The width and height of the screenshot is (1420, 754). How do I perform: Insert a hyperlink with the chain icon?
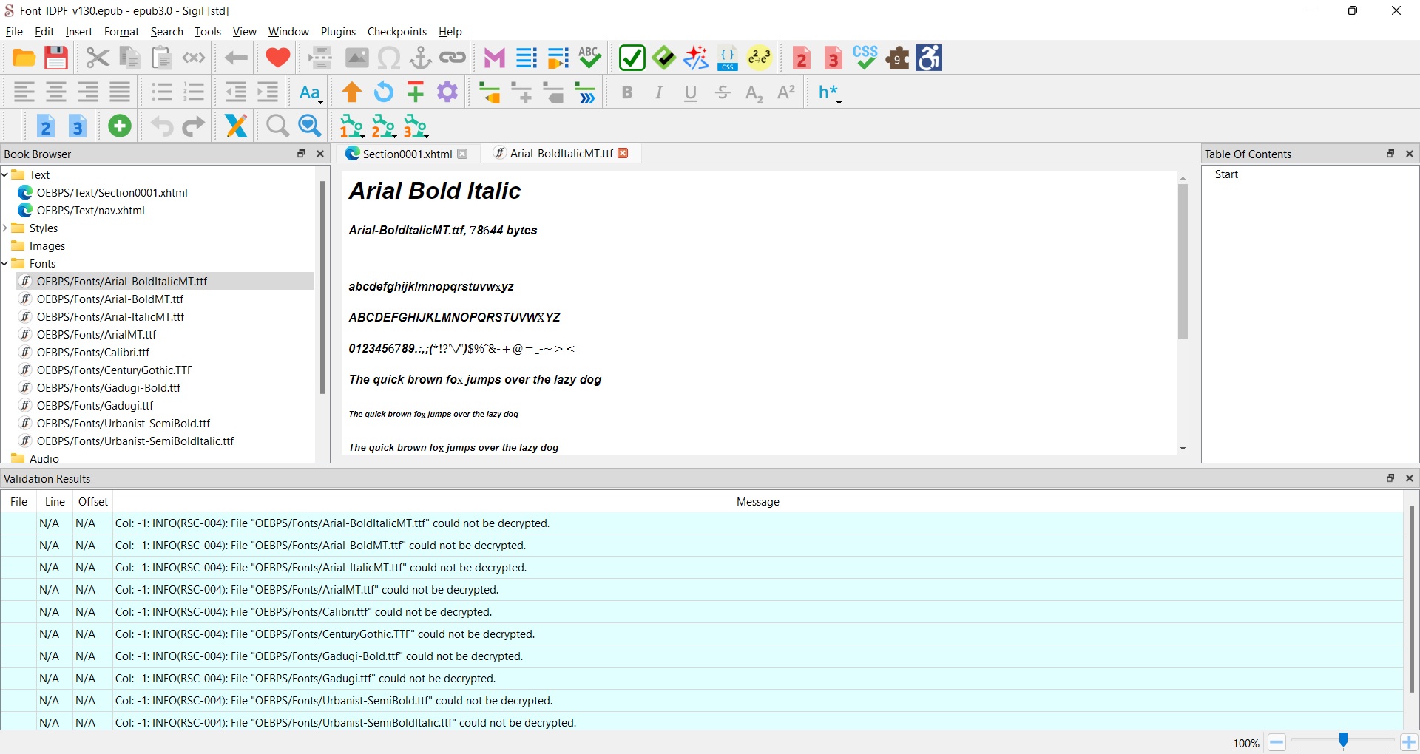tap(453, 58)
